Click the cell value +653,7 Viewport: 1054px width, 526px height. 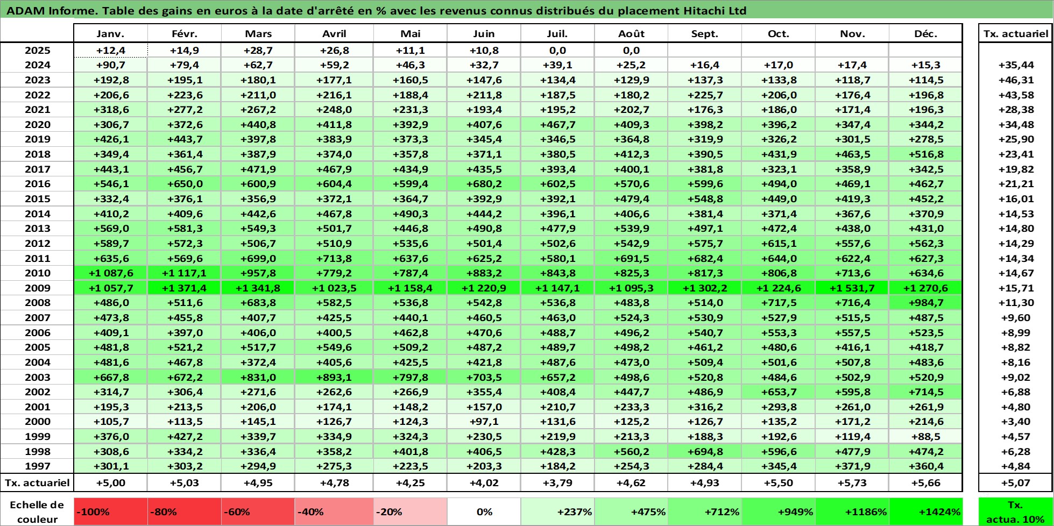pyautogui.click(x=779, y=392)
